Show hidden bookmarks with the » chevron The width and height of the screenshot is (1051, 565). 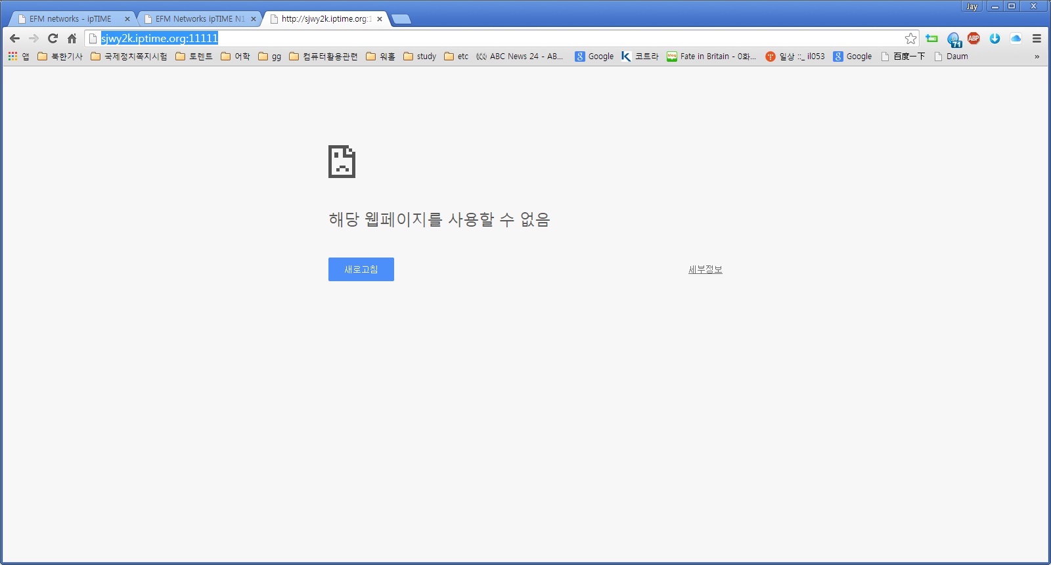1037,56
